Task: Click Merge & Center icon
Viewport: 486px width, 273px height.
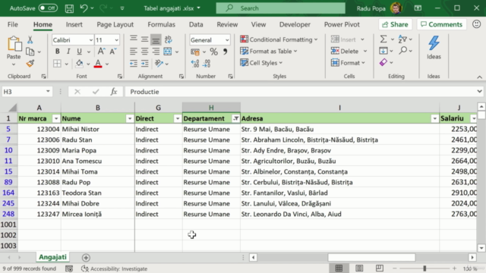Action: (167, 52)
